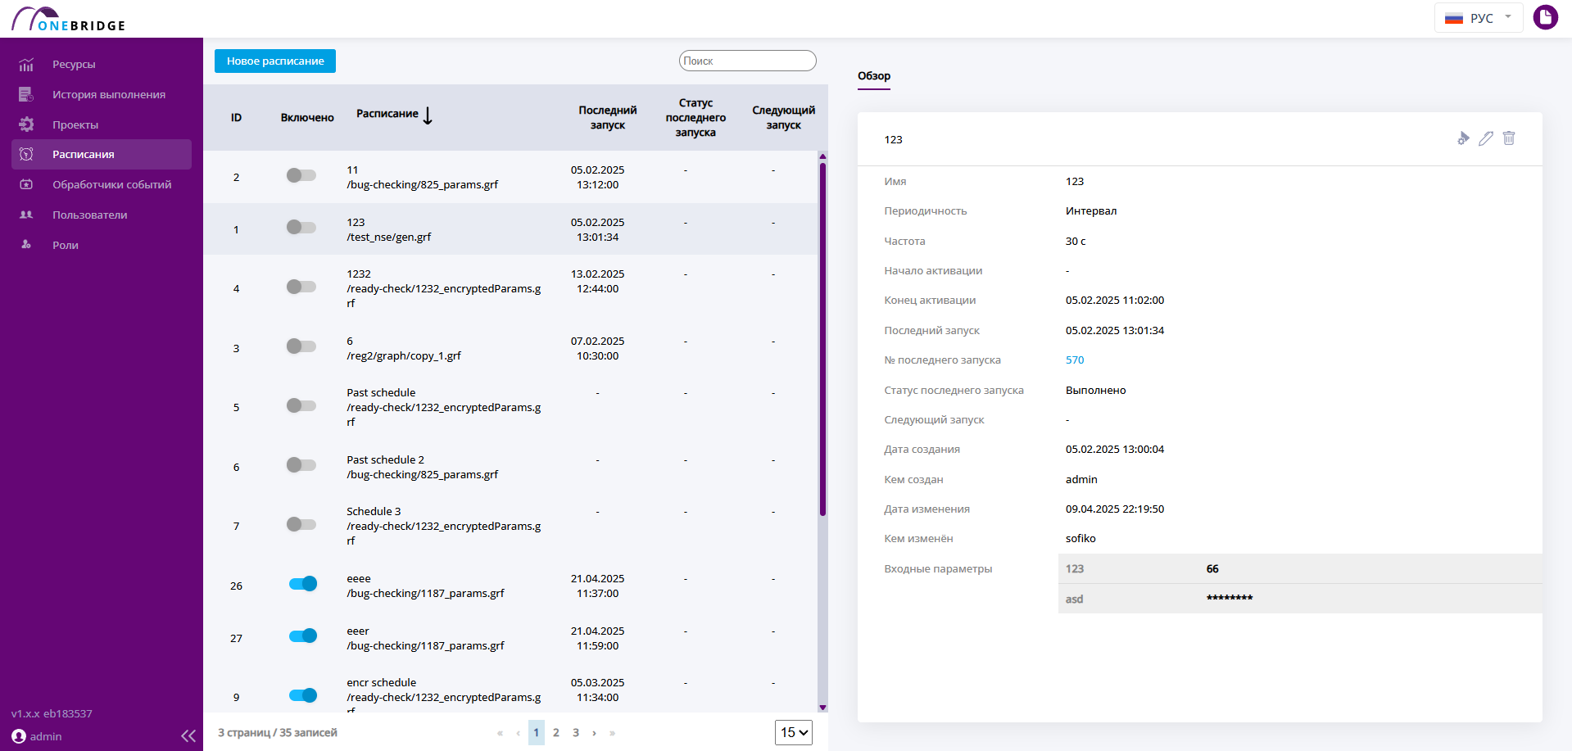The height and width of the screenshot is (751, 1572).
Task: Delete schedule 123 with the trash icon
Action: click(x=1509, y=138)
